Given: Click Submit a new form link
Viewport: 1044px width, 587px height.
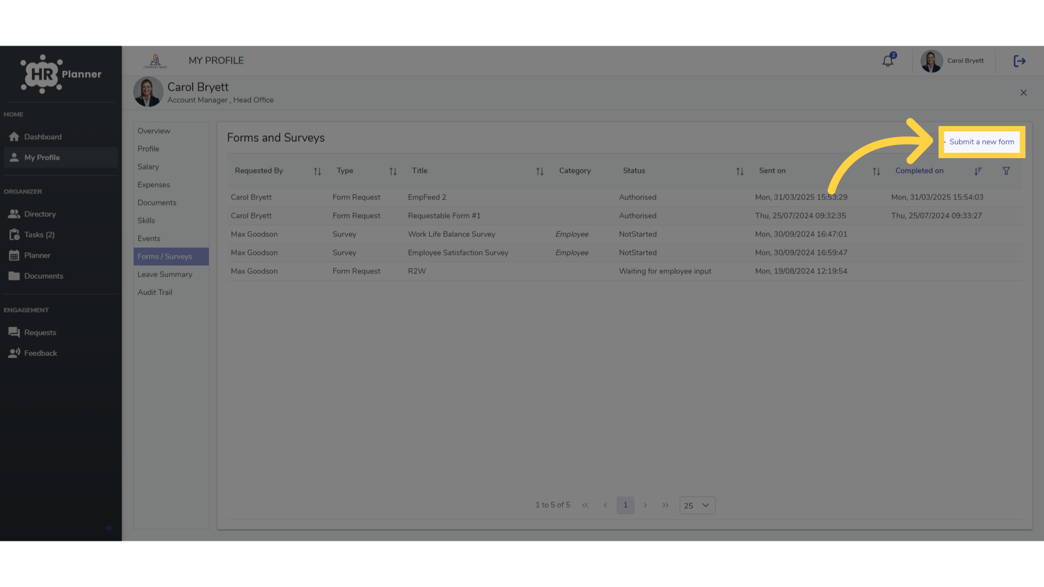Looking at the screenshot, I should [981, 142].
